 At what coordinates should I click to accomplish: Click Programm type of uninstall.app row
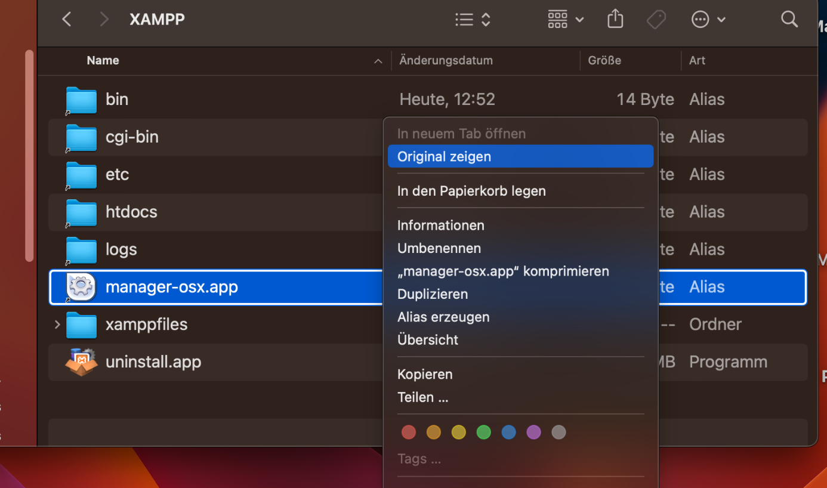pos(728,362)
